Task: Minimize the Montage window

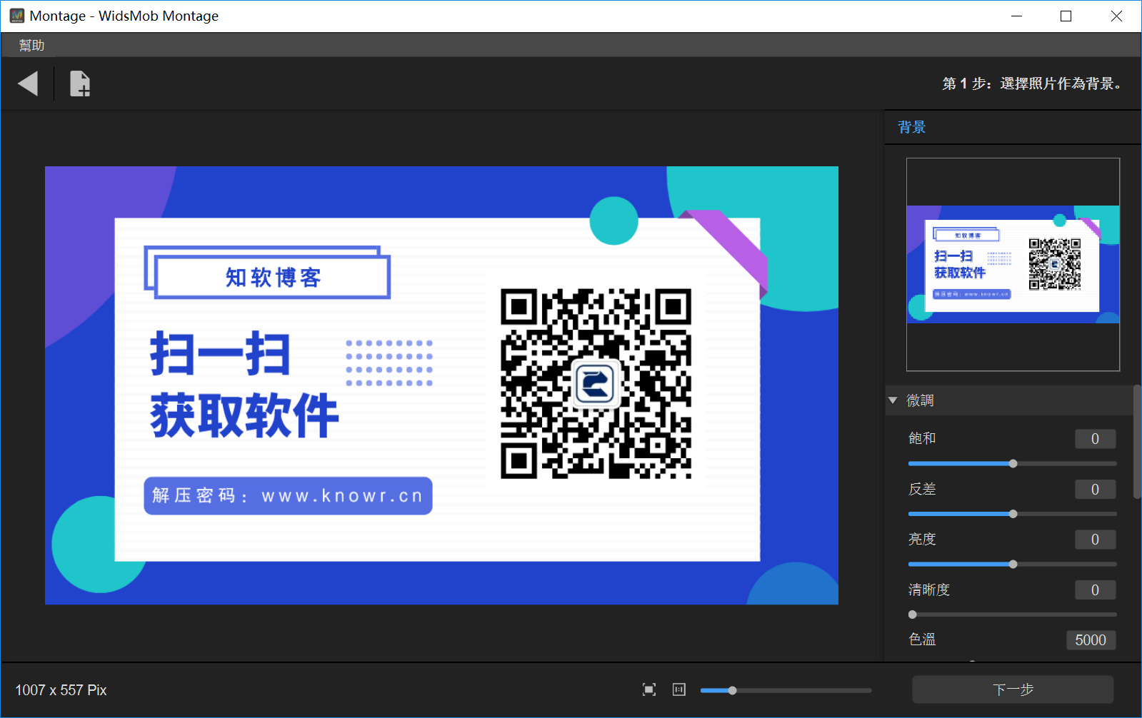Action: pos(1017,16)
